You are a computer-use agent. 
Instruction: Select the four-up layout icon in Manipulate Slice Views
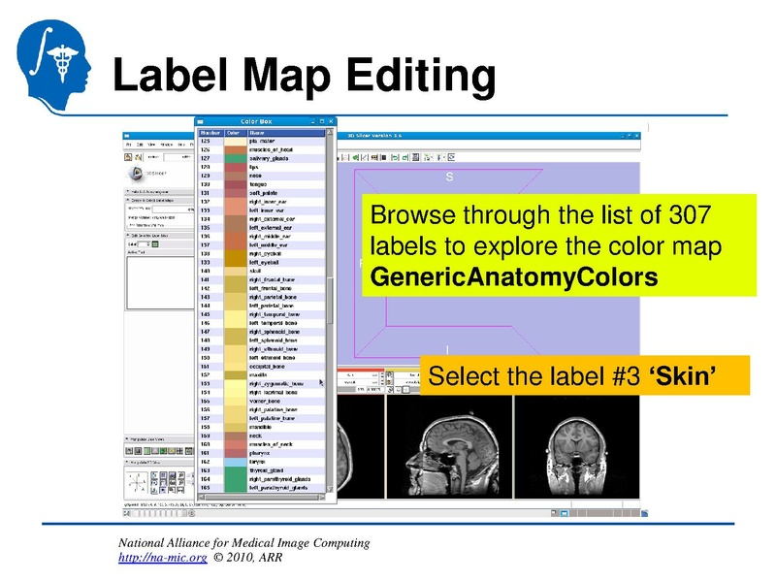click(x=182, y=451)
